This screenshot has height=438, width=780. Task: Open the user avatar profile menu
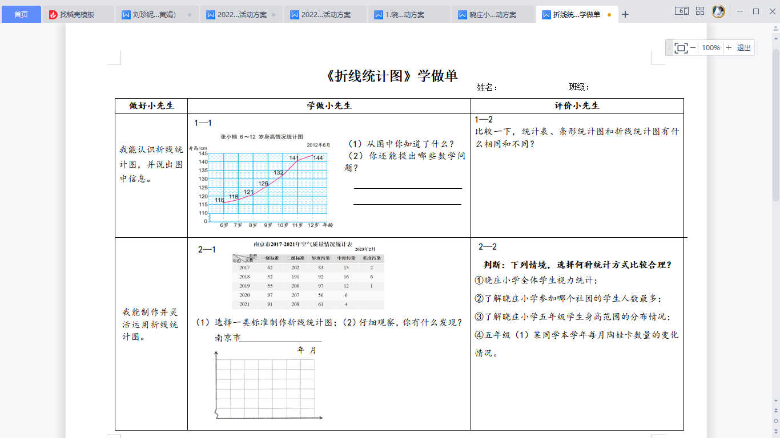(718, 11)
